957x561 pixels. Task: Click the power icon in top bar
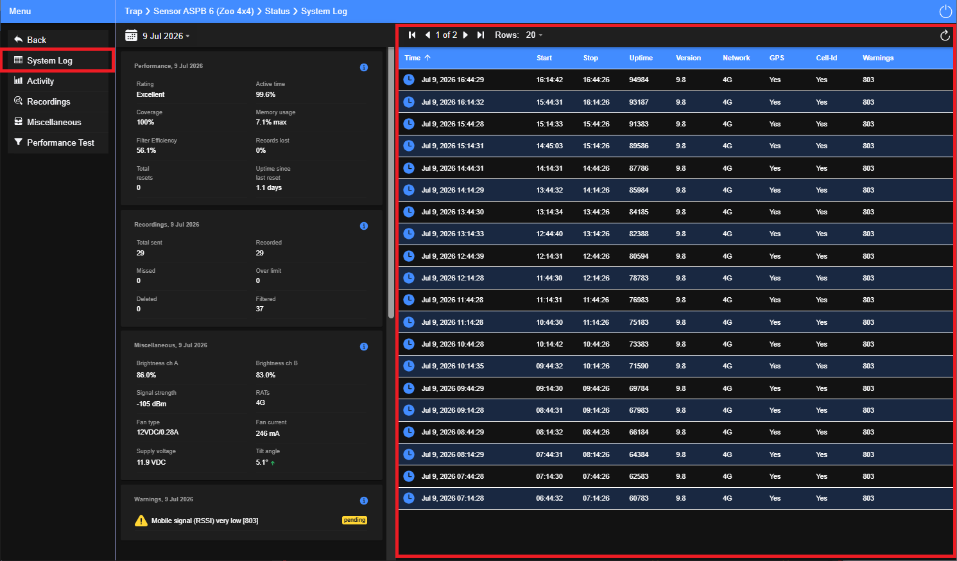point(945,12)
